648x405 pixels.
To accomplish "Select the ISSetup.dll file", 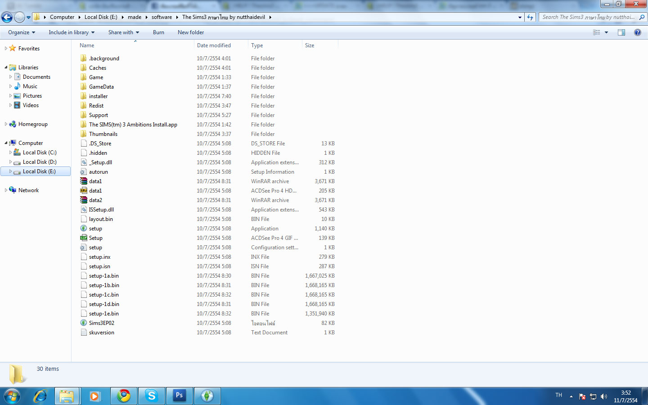I will [101, 210].
